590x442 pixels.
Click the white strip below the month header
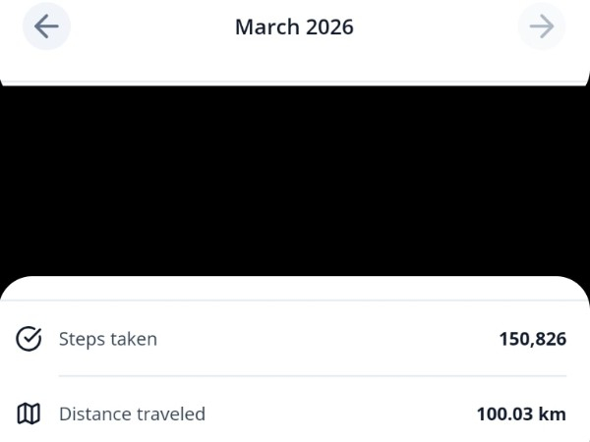tap(295, 69)
